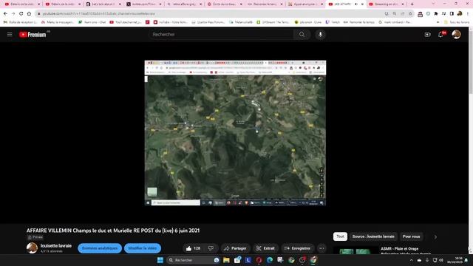This screenshot has width=473, height=266.
Task: Dislike the video with thumbs down
Action: pyautogui.click(x=211, y=248)
